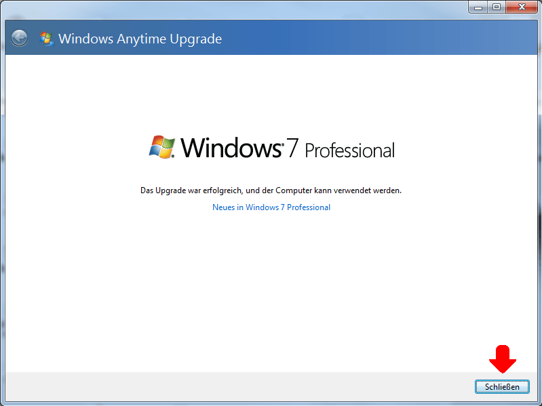Click the colorful Windows 7 flag logo
Screen dimensions: 542x406
point(161,147)
